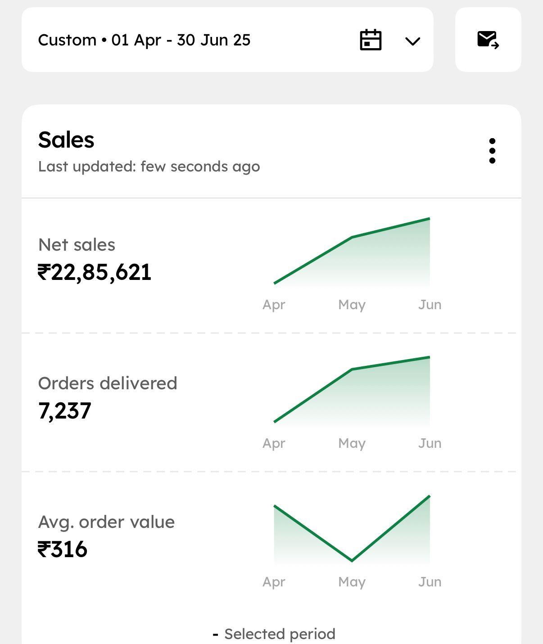Screen dimensions: 543x644
Task: Click the Sales card heading
Action: click(x=66, y=140)
